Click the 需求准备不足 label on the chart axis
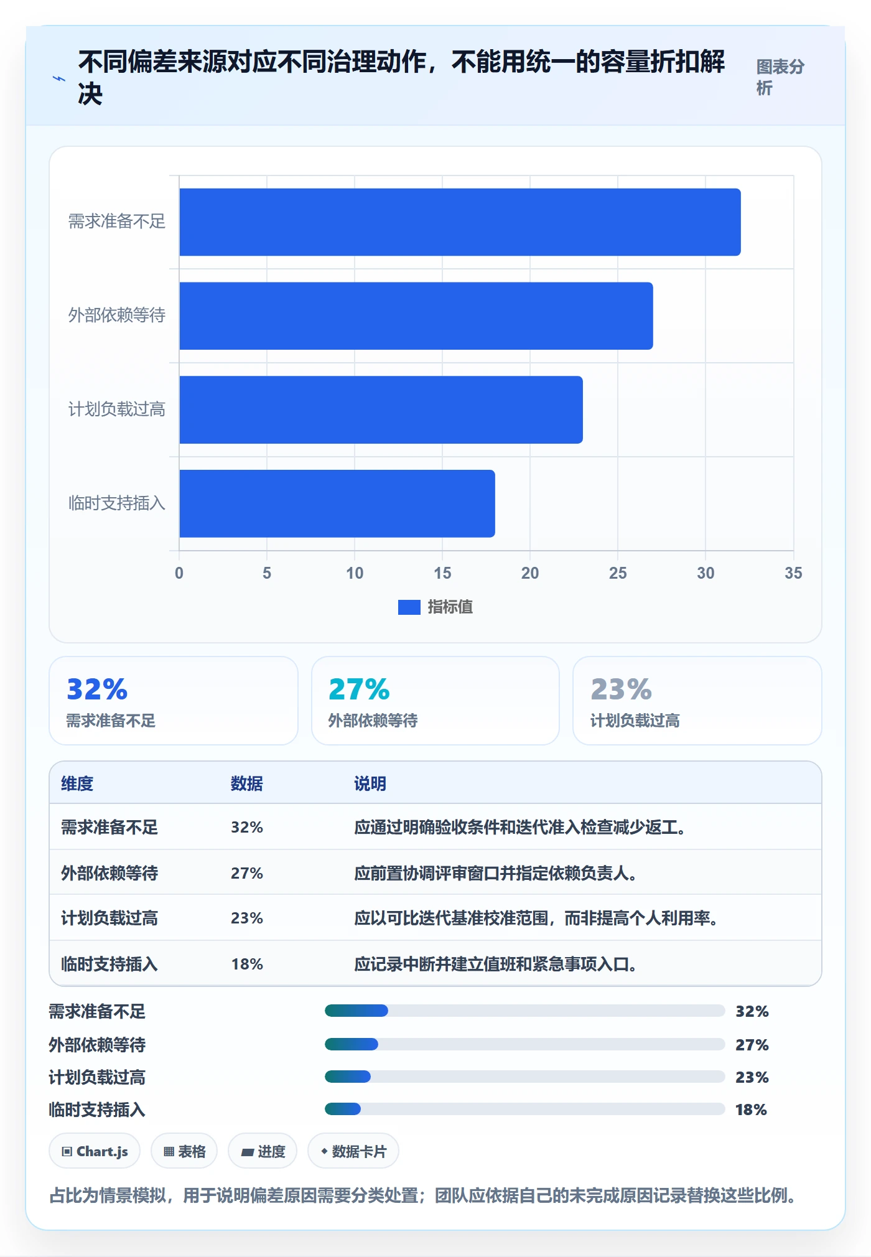Viewport: 871px width, 1257px height. pos(117,222)
